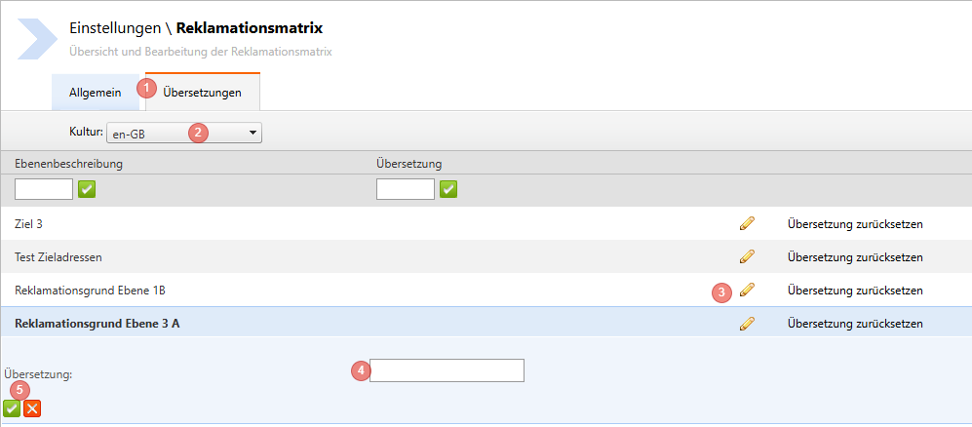Cancel editing with orange X icon
The image size is (972, 427).
tap(32, 408)
